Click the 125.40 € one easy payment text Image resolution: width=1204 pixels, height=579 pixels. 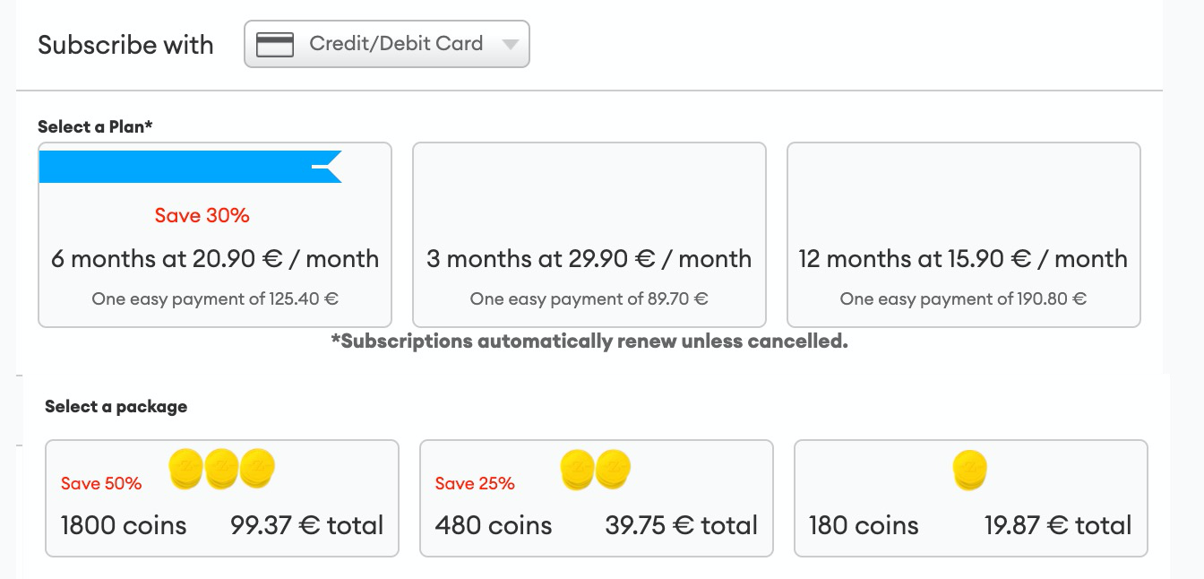pyautogui.click(x=215, y=299)
